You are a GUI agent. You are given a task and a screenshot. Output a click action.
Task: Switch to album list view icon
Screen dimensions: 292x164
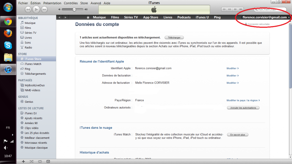(230, 9)
